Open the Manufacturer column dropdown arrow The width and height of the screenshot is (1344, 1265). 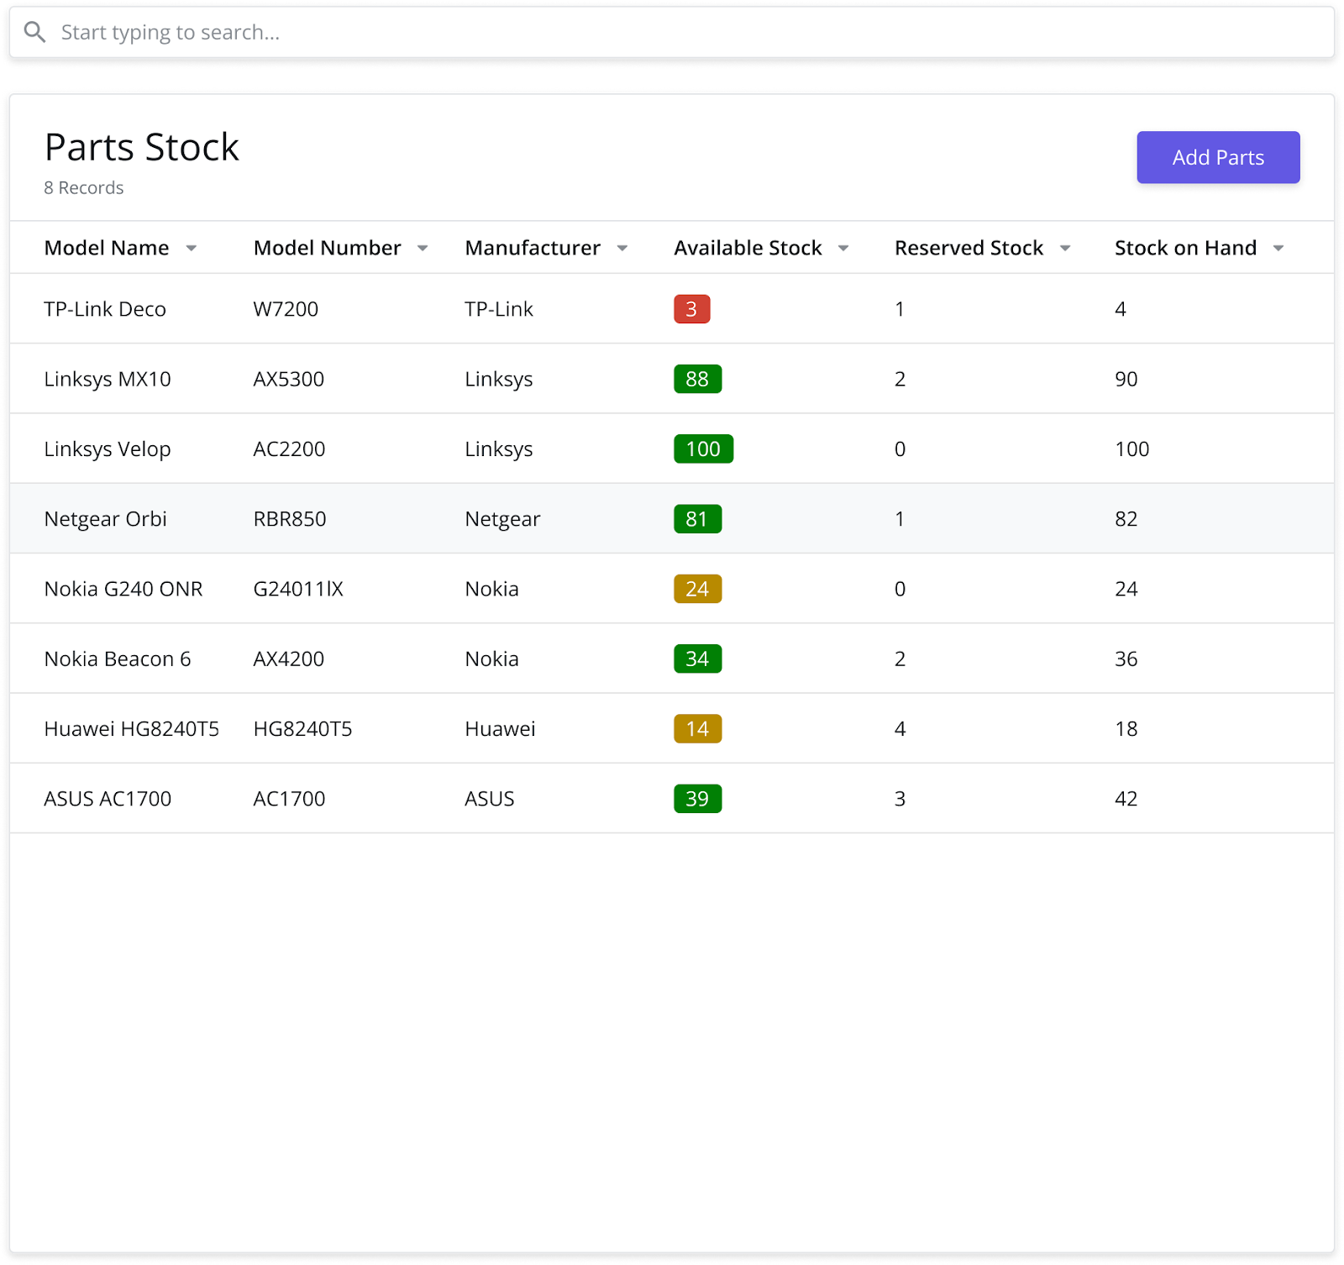(x=622, y=248)
